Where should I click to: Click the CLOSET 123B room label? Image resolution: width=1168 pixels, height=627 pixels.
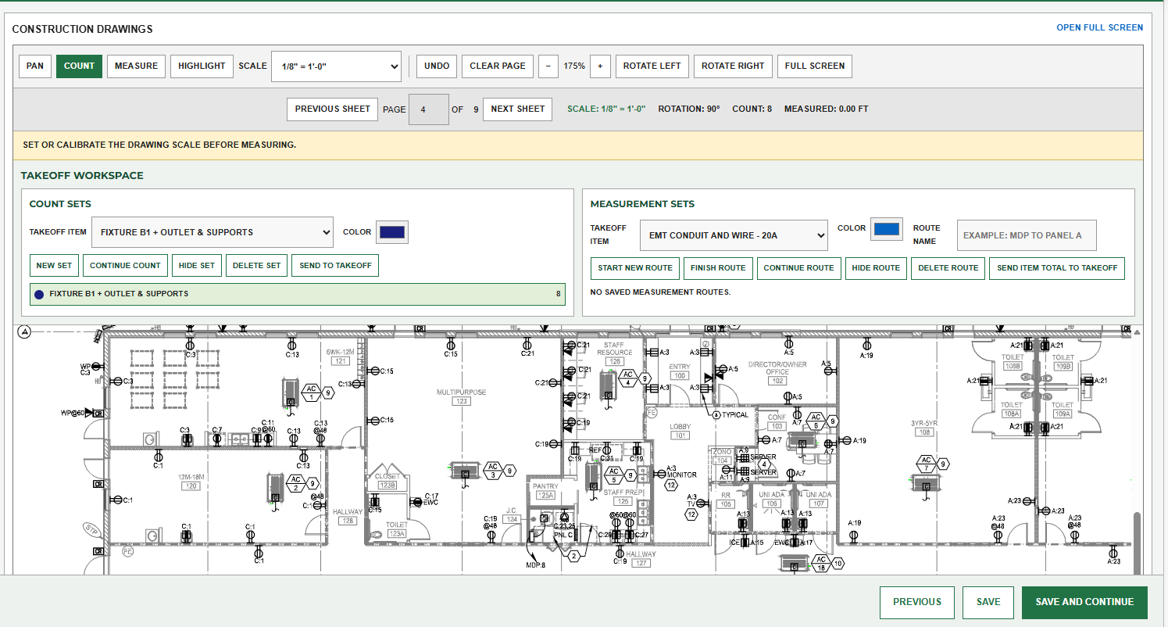coord(388,480)
